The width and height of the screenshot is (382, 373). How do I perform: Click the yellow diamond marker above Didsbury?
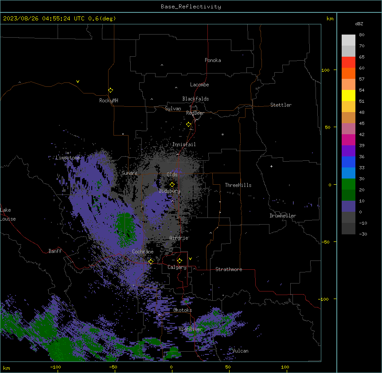pyautogui.click(x=172, y=185)
